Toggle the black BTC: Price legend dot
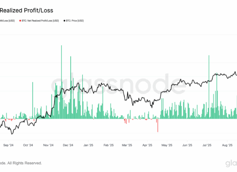Image resolution: width=237 pixels, height=172 pixels. click(64, 21)
